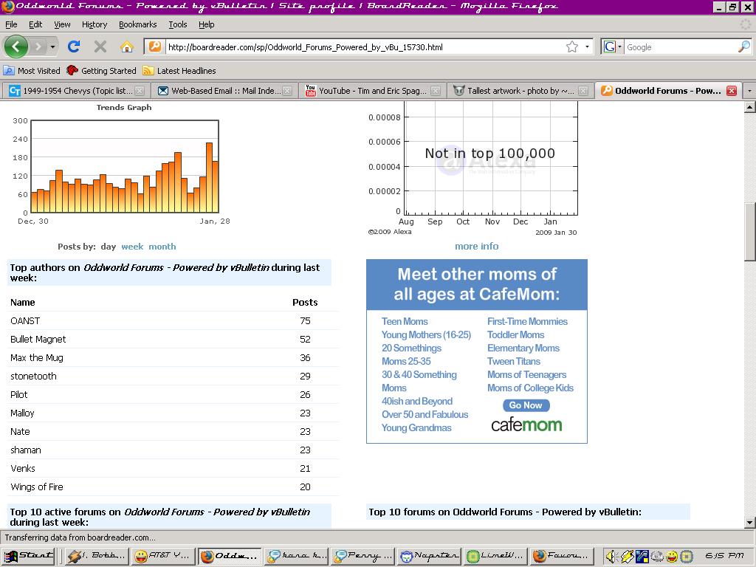The width and height of the screenshot is (756, 567).
Task: Click the green Back navigation button
Action: [16, 47]
